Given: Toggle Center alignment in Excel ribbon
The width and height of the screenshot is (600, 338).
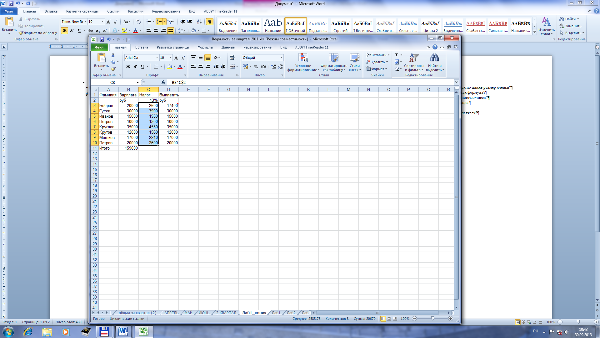Looking at the screenshot, I should (x=201, y=67).
